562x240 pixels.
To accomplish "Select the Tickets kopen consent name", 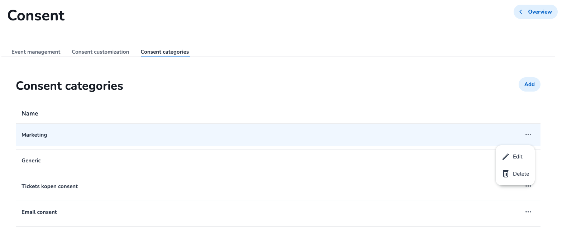I will coord(50,186).
